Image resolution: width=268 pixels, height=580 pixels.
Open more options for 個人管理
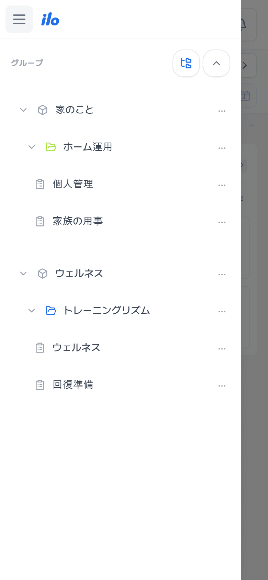[222, 185]
